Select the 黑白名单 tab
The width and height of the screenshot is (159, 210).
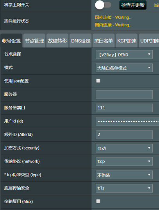(x=104, y=41)
